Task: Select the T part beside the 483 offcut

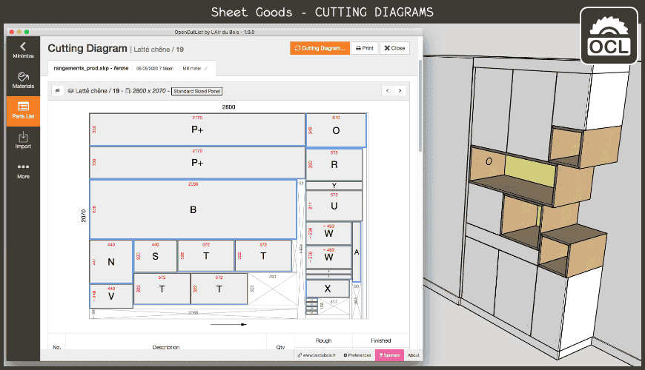Action: point(219,289)
